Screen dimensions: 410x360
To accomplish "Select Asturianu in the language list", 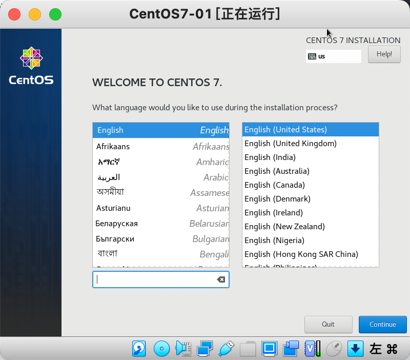I will pos(161,208).
